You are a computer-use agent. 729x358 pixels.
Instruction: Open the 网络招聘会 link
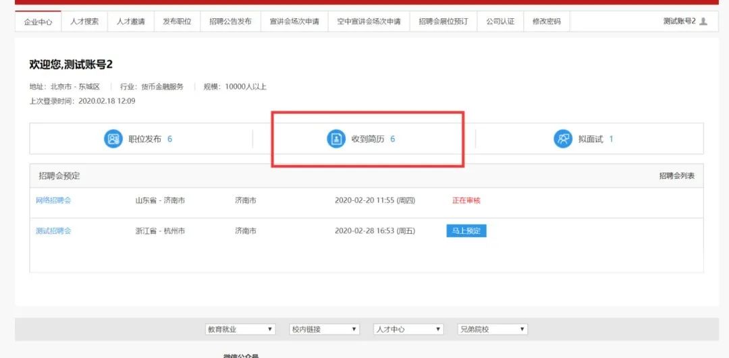(x=53, y=200)
